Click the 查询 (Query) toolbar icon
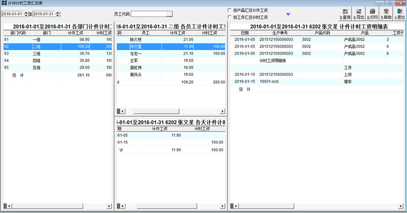 tap(345, 13)
